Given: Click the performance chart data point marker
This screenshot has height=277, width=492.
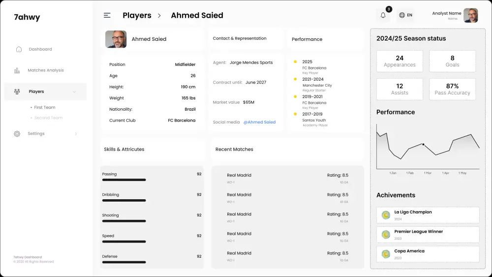Looking at the screenshot, I should [423, 144].
